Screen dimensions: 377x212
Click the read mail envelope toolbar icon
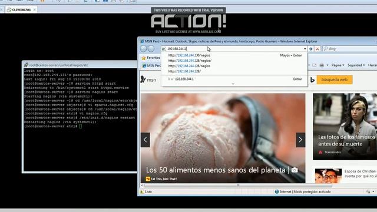click(x=314, y=65)
